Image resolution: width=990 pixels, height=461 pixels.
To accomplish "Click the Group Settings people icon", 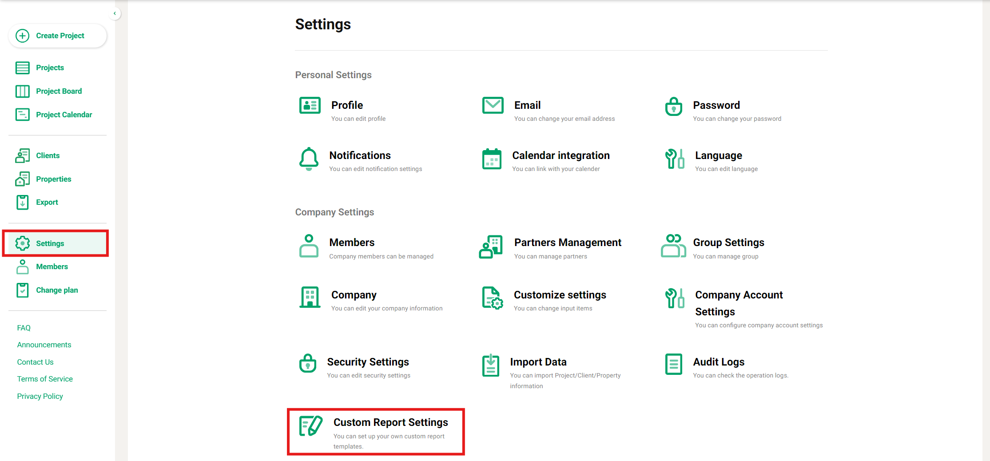I will click(x=673, y=246).
